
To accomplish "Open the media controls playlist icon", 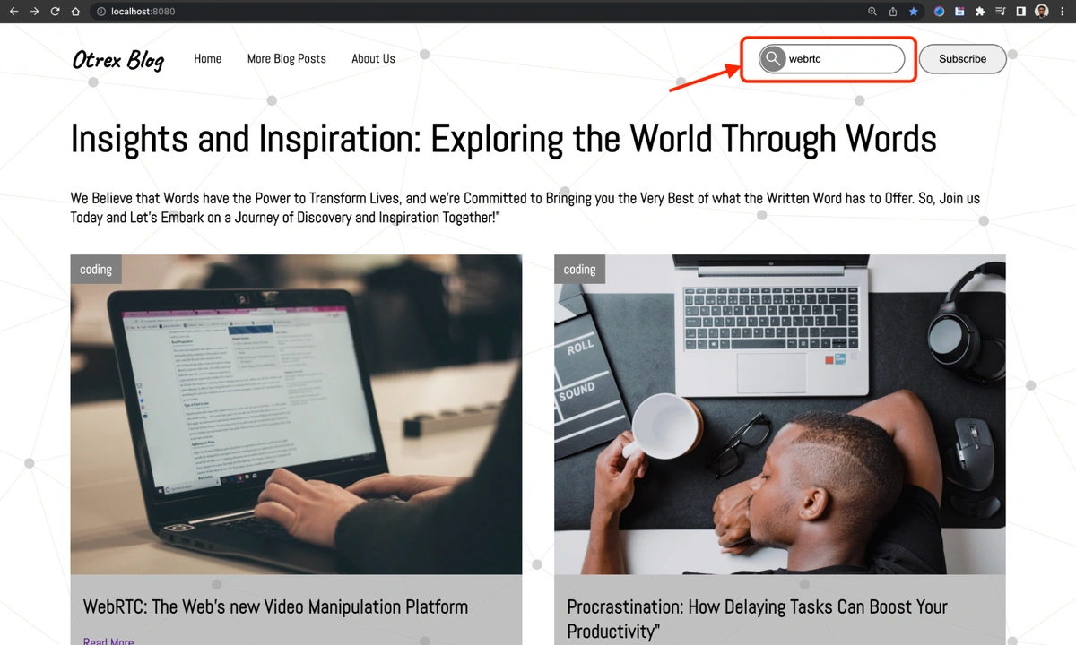I will pos(1001,12).
